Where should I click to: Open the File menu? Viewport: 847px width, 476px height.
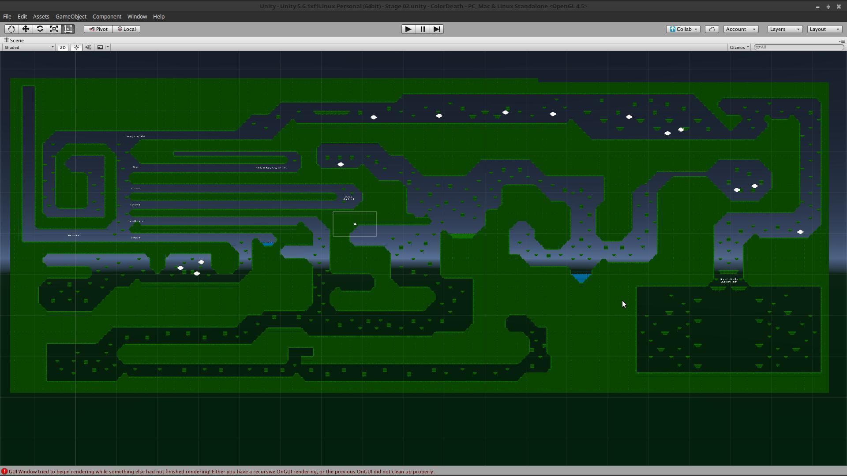[x=7, y=16]
